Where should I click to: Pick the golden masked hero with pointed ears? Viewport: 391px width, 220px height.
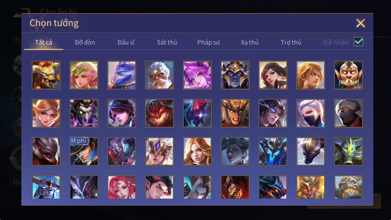(x=348, y=75)
